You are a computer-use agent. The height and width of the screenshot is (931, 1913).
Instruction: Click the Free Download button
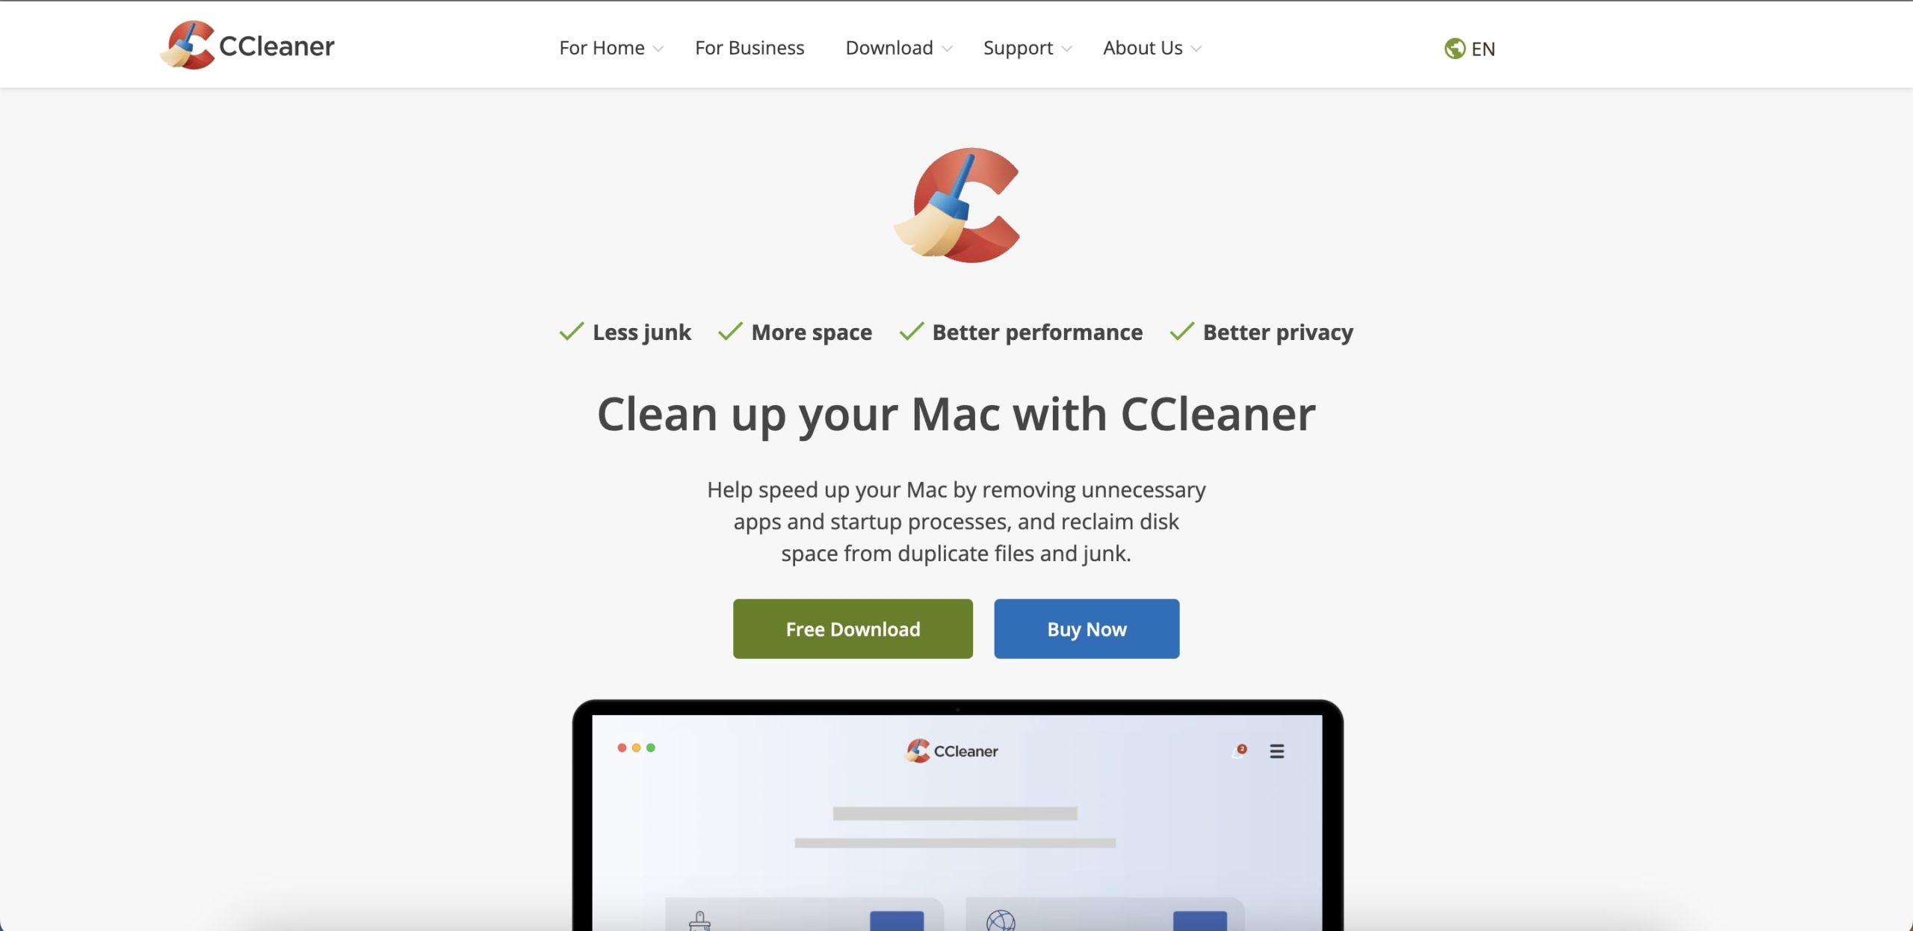click(x=853, y=628)
